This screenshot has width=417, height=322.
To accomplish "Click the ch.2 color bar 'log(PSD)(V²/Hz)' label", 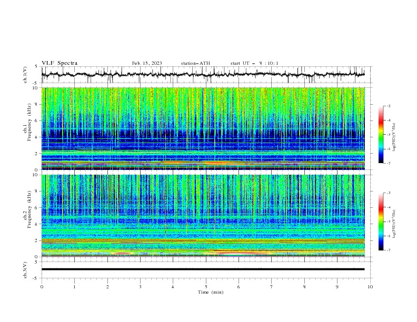I will pos(394,224).
